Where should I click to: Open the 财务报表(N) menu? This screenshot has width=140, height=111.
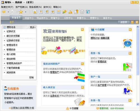[36, 7]
